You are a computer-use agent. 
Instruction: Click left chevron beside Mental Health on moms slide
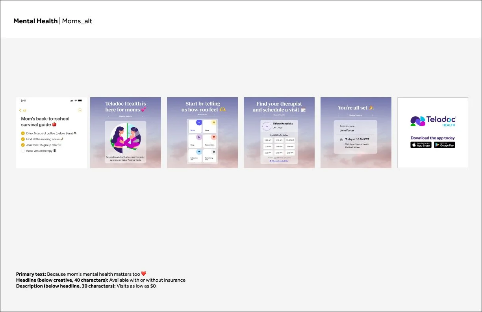coord(109,116)
